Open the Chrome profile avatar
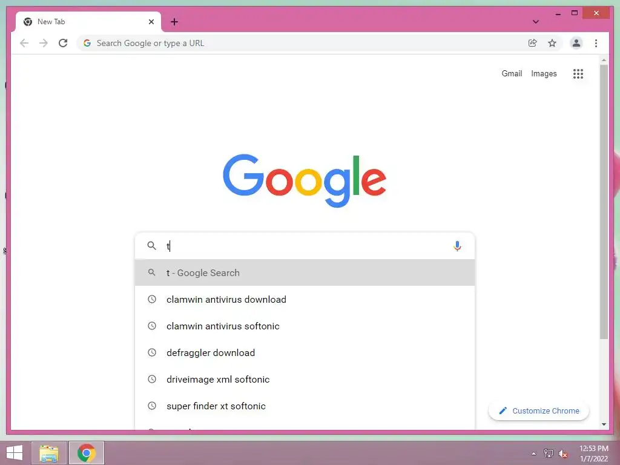The width and height of the screenshot is (620, 465). coord(576,43)
